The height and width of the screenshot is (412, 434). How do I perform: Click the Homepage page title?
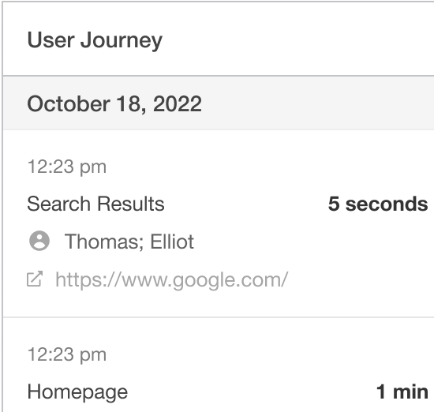point(77,392)
